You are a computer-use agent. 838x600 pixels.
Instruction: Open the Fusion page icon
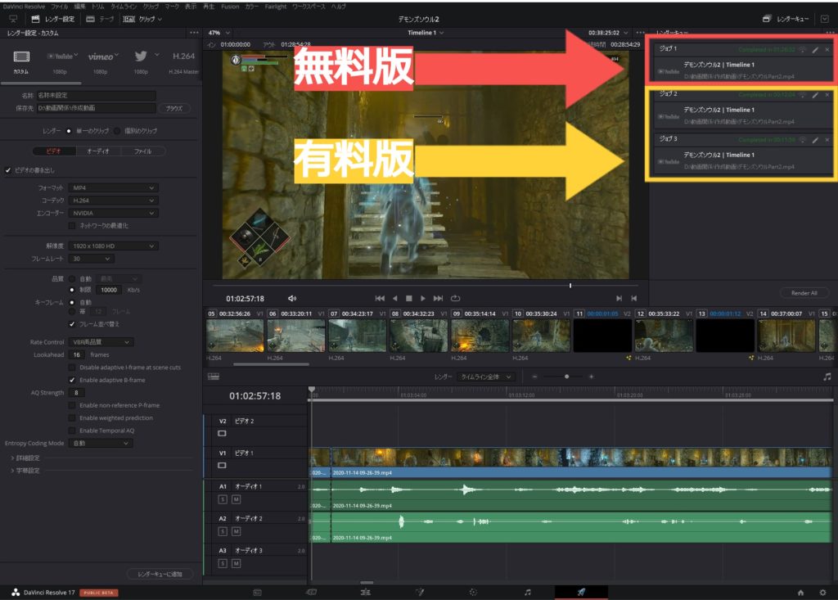click(x=420, y=592)
